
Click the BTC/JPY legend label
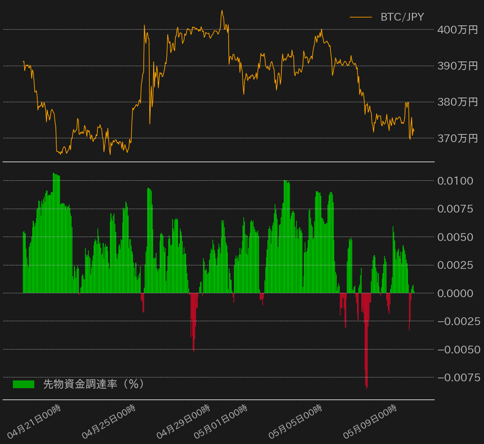(x=402, y=17)
